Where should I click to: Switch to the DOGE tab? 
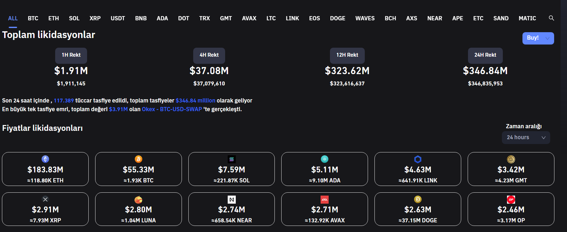(x=337, y=18)
